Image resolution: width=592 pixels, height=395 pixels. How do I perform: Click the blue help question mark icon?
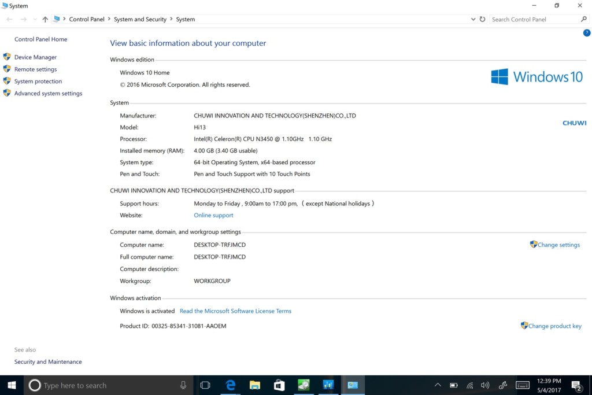tap(586, 33)
